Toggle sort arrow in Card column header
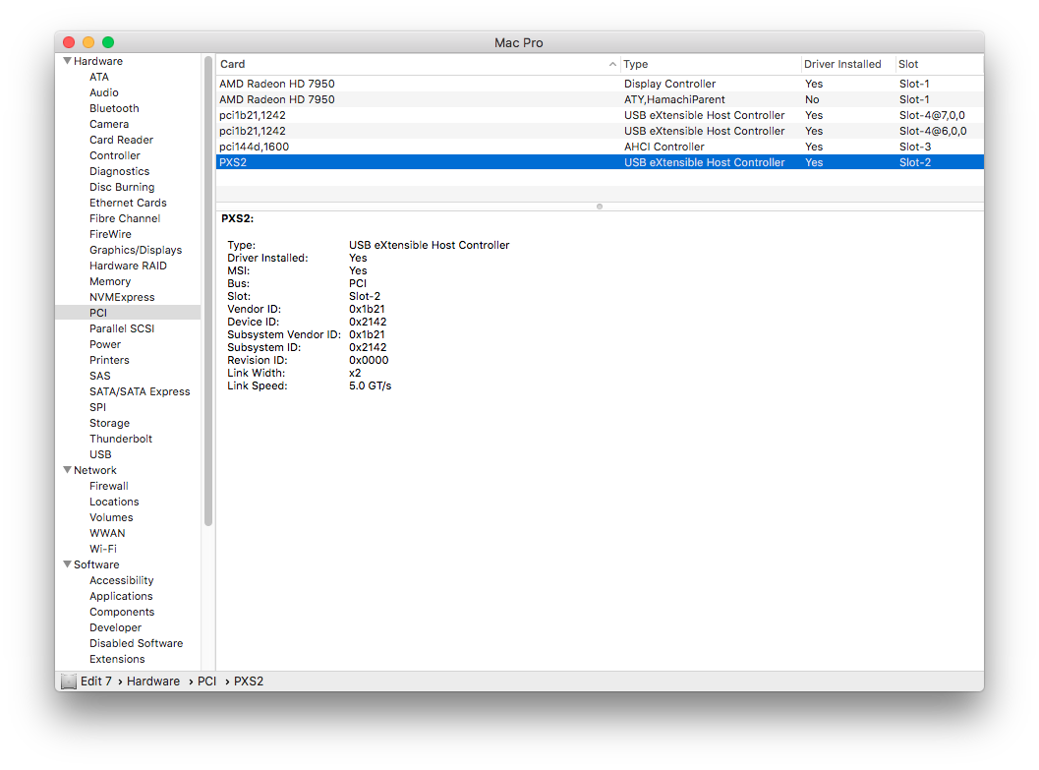The height and width of the screenshot is (770, 1039). (x=612, y=64)
